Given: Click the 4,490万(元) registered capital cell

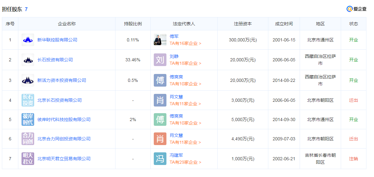Looking at the screenshot, I should 243,139.
